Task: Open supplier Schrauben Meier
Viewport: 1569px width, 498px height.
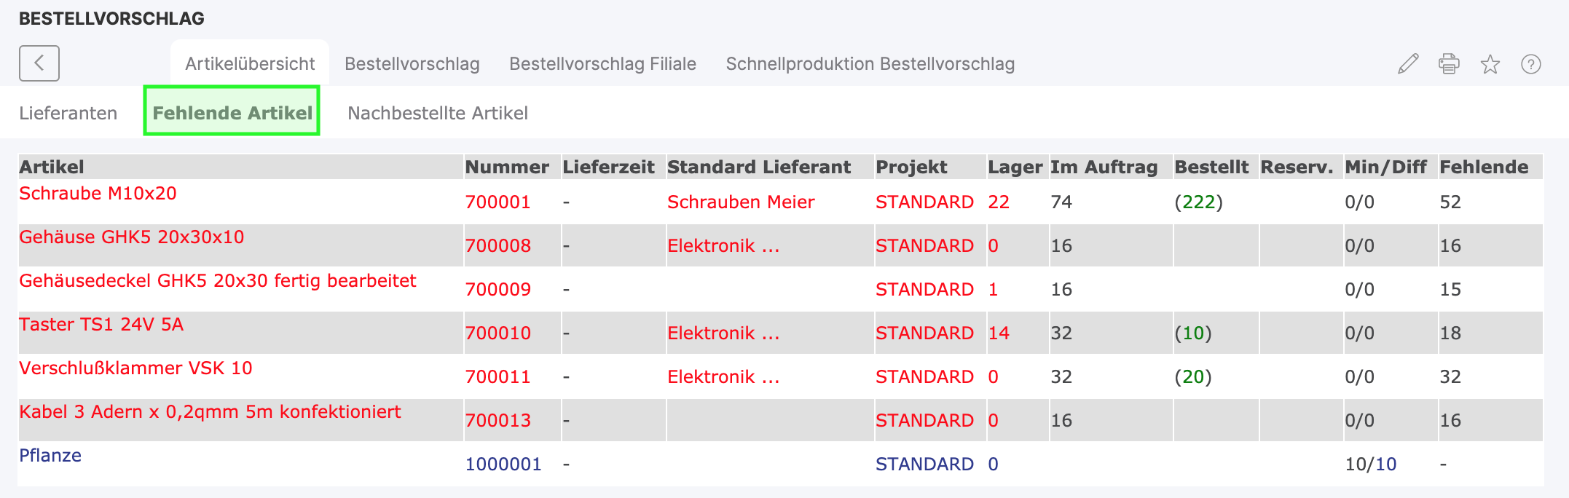Action: [741, 202]
